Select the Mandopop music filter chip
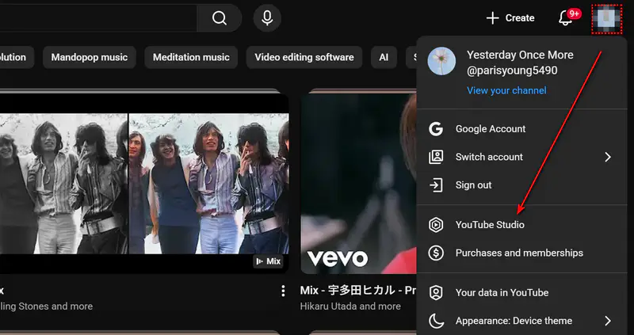 (x=90, y=57)
